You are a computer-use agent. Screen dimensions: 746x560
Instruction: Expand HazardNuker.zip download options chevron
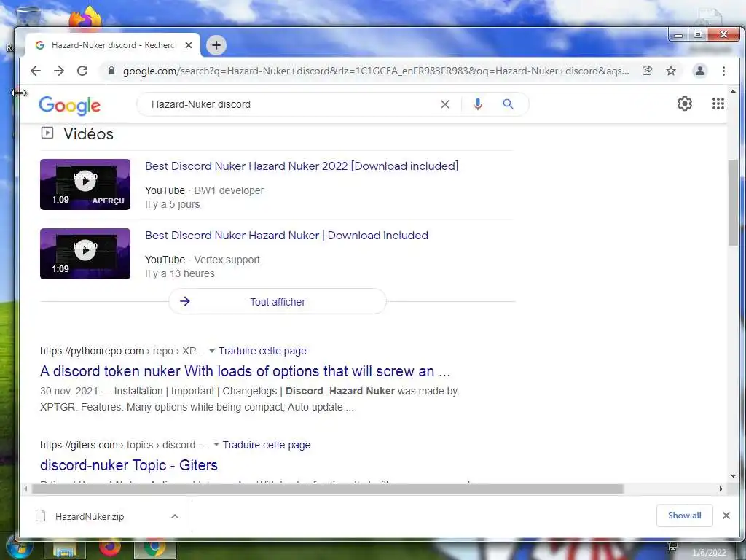point(175,517)
